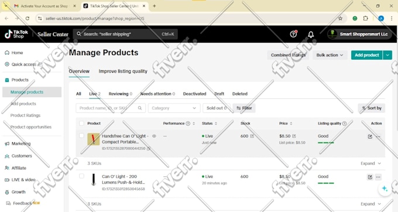Viewport: 398px width, 212px height.
Task: Click the Feedback sidebar icon
Action: tap(8, 203)
